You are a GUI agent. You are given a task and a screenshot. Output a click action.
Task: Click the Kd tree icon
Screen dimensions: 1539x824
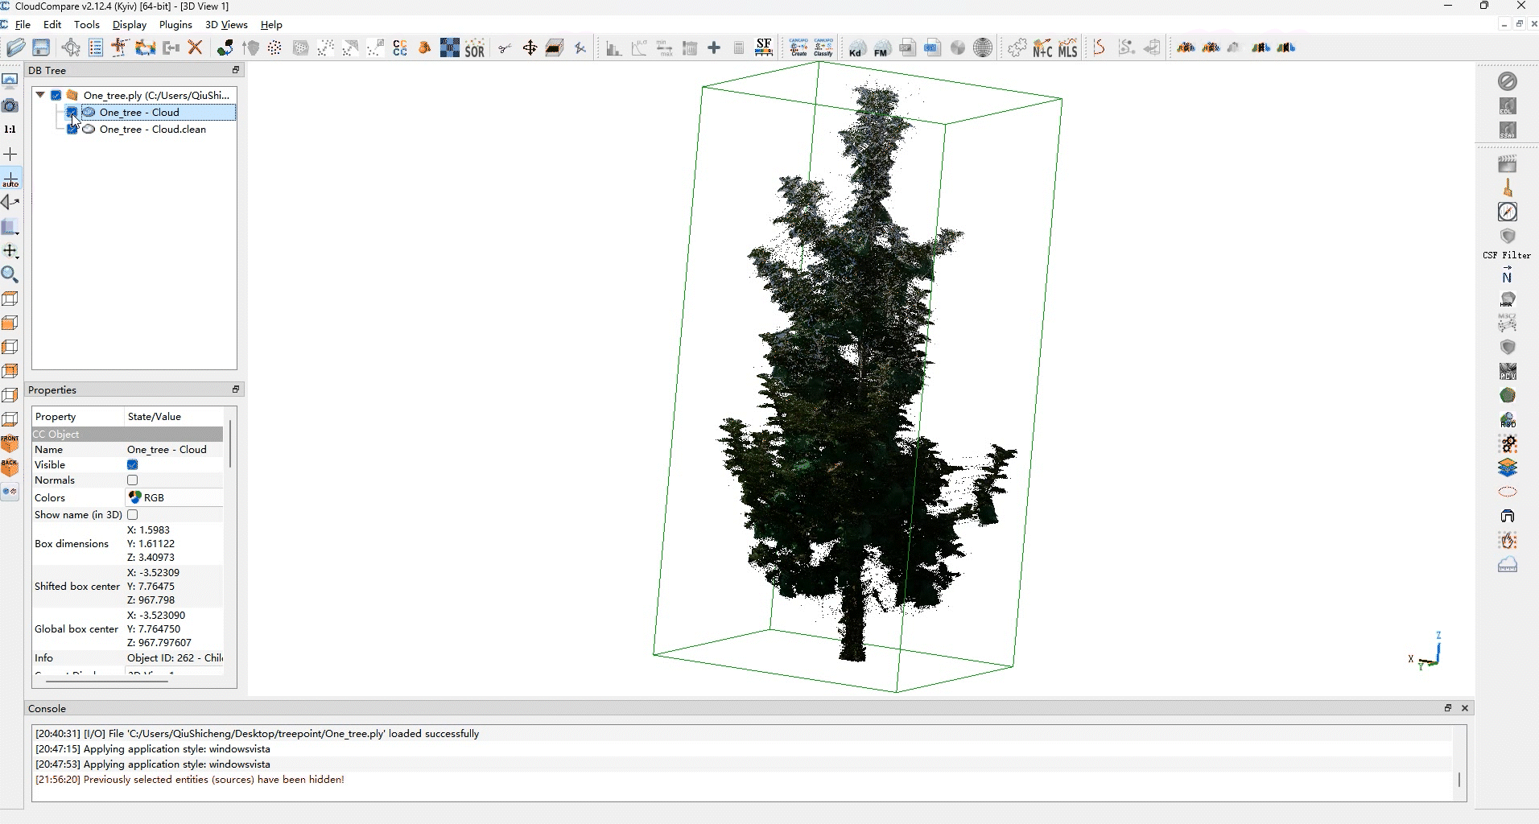[856, 48]
